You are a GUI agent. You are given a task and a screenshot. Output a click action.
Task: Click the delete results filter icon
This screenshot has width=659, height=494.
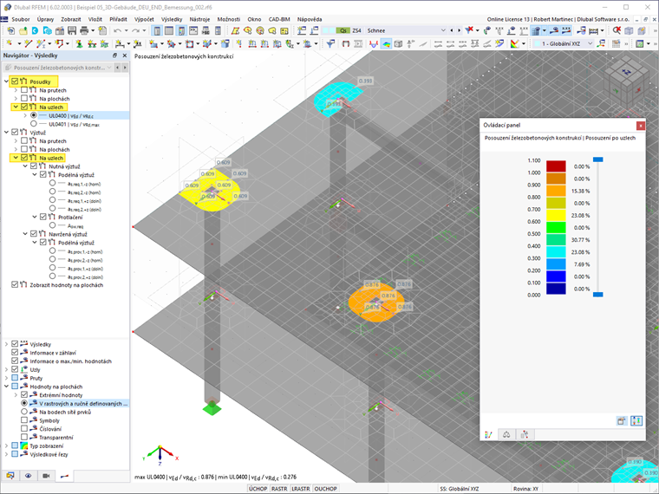469,30
